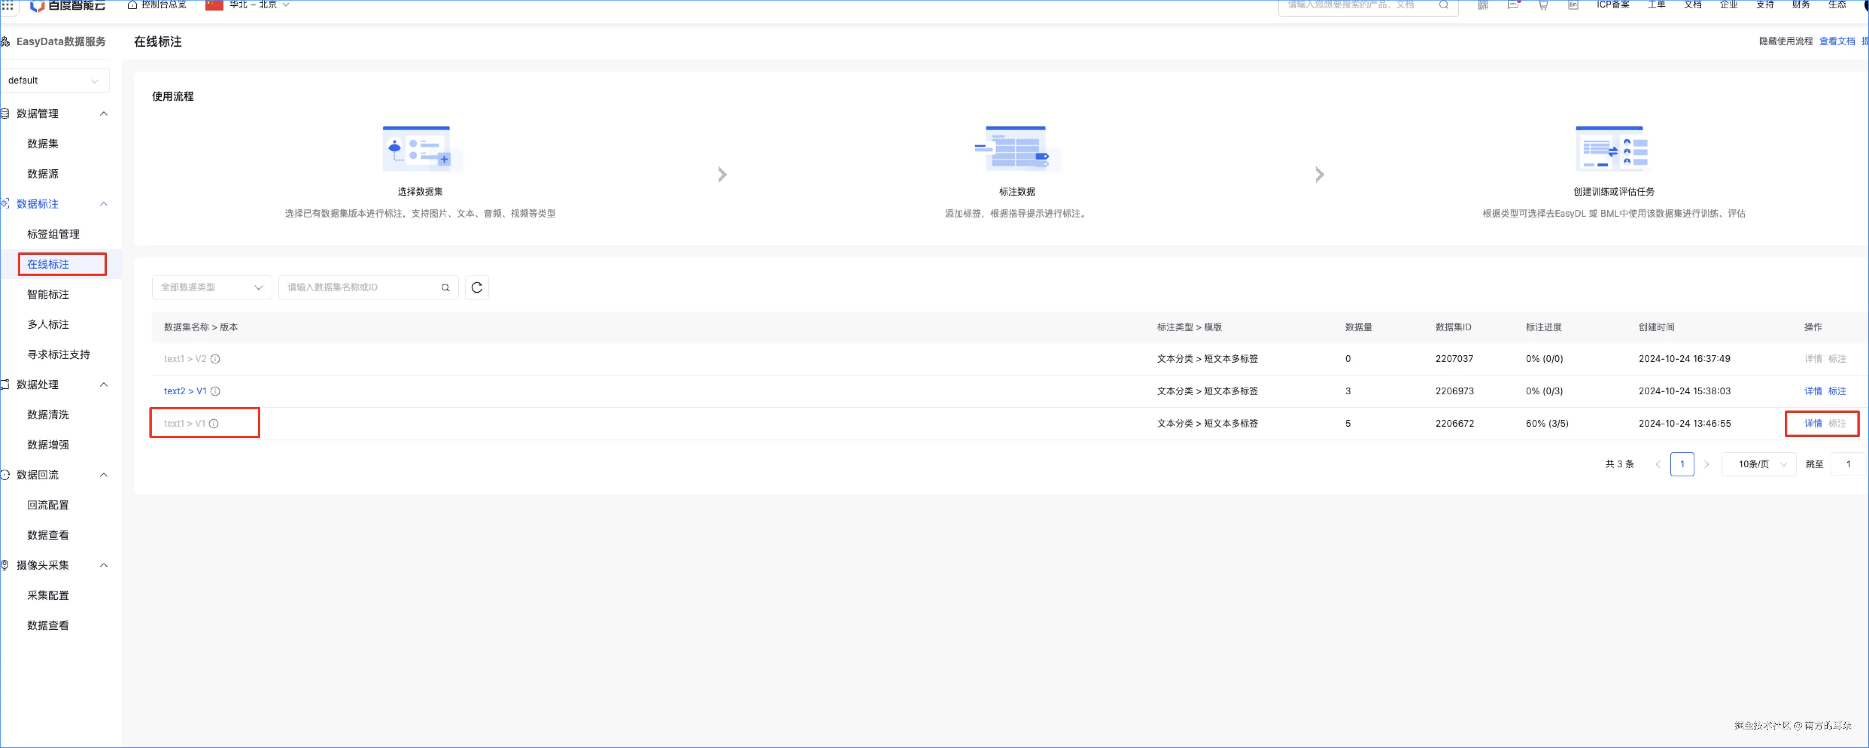Collapse the 数据处理 sidebar section
Viewport: 1869px width, 748px height.
104,385
